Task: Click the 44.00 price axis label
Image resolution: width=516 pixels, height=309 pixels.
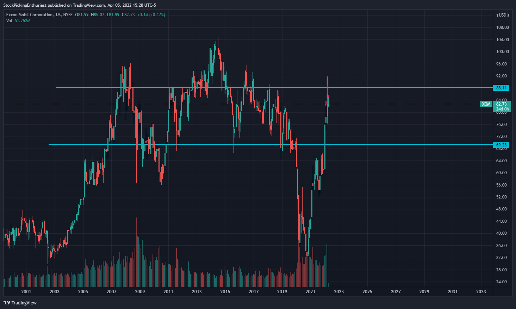Action: point(502,221)
